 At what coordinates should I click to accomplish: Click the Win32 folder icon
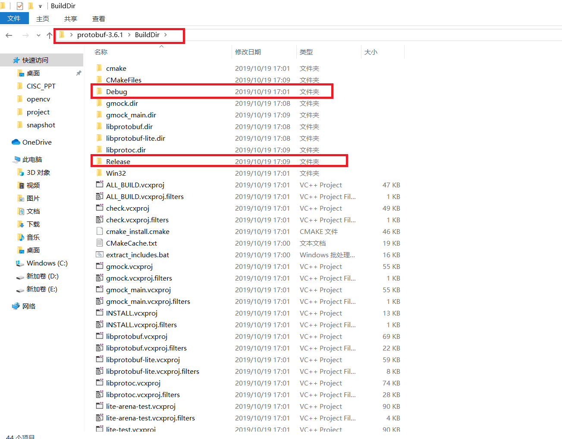(99, 173)
